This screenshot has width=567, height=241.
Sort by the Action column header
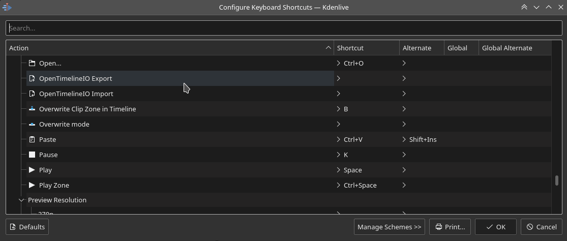click(x=168, y=48)
